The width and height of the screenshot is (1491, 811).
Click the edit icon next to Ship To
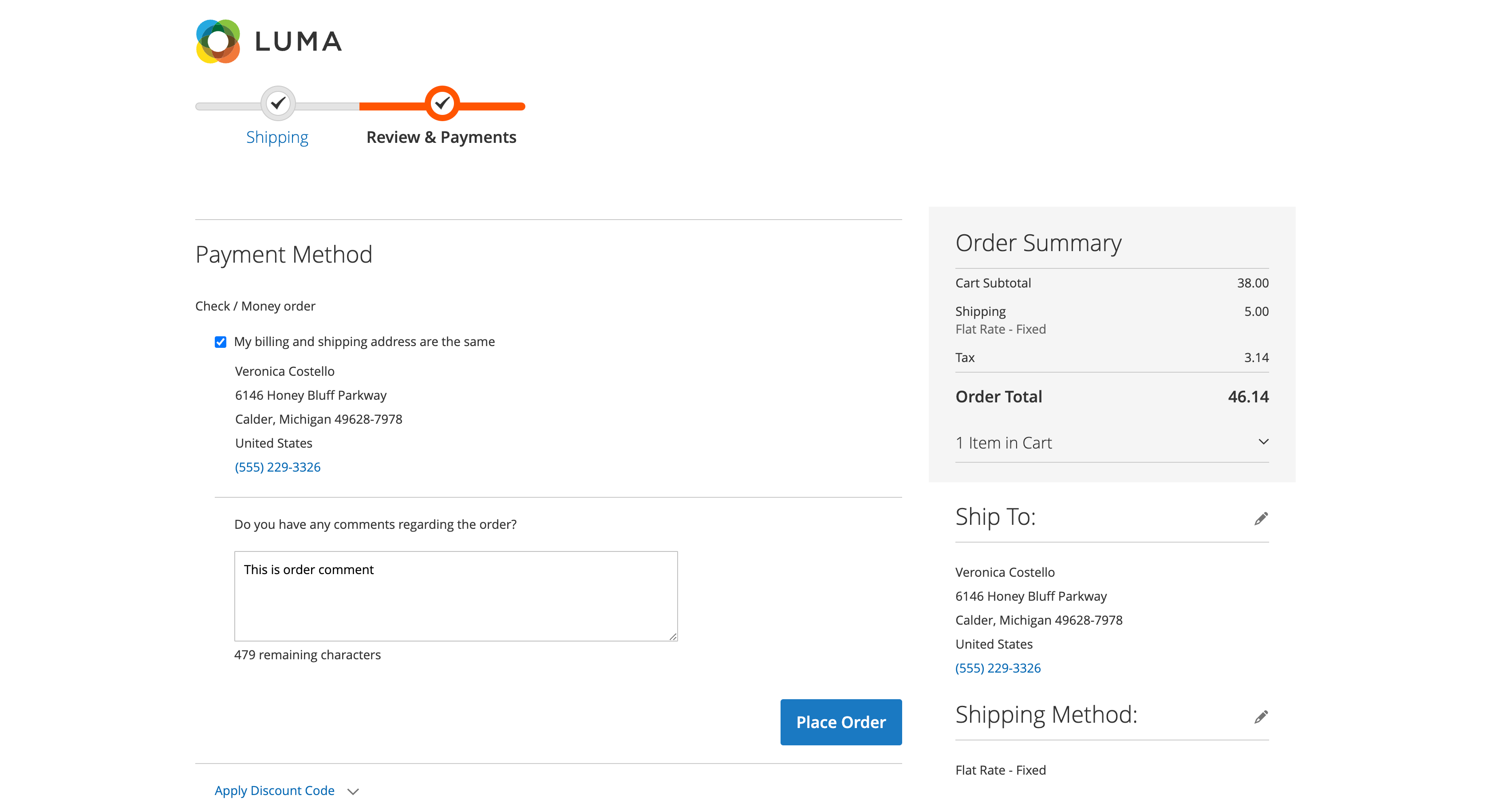(1261, 518)
